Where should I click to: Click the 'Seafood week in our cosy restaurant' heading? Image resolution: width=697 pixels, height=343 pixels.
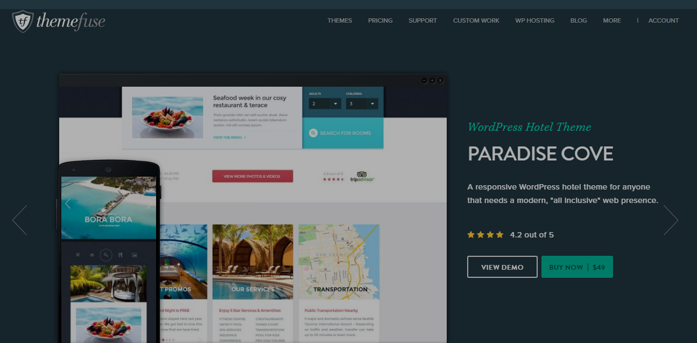coord(250,101)
